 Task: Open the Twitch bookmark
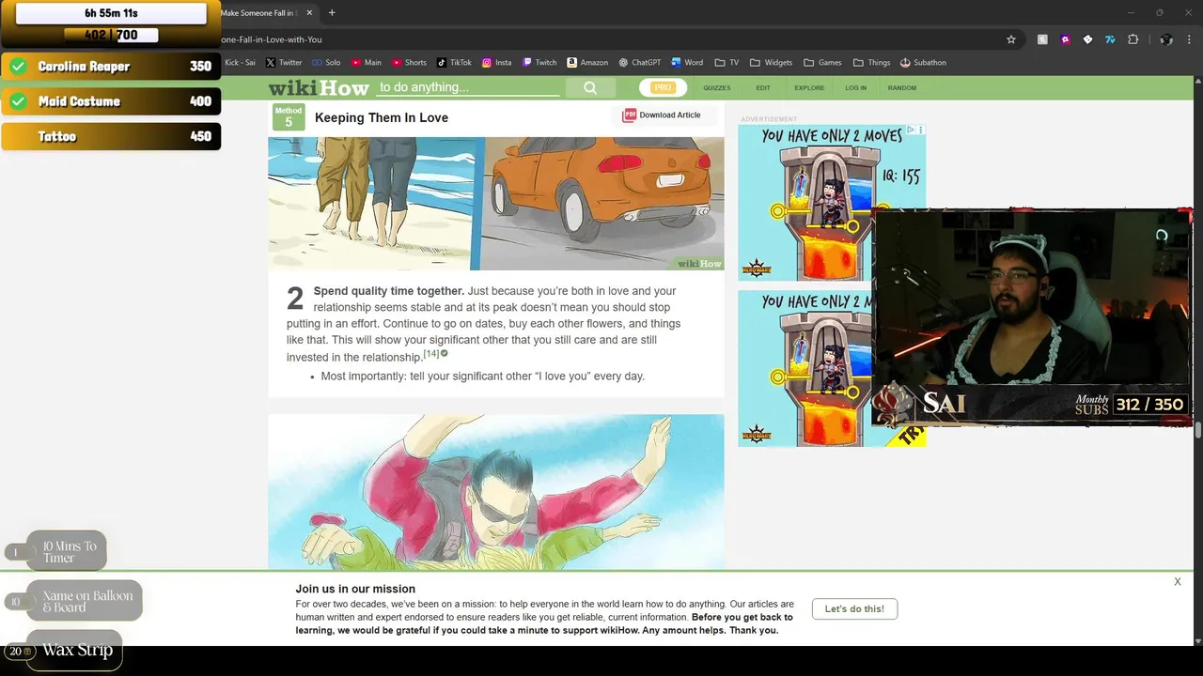pos(539,63)
